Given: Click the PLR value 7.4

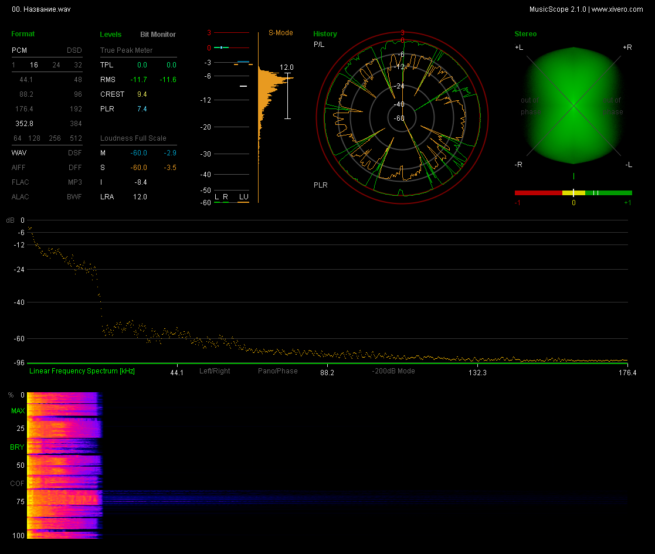Looking at the screenshot, I should click(142, 110).
